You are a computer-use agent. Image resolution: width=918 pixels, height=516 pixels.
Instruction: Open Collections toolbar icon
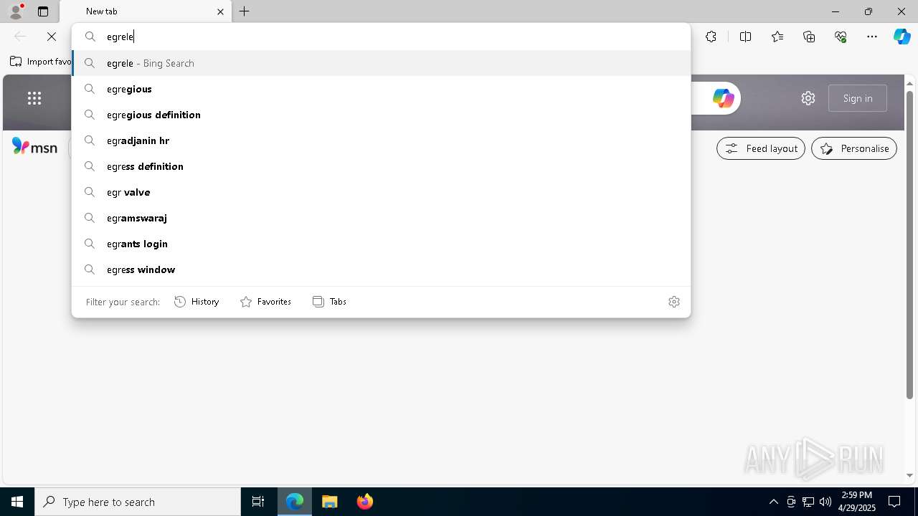click(809, 37)
